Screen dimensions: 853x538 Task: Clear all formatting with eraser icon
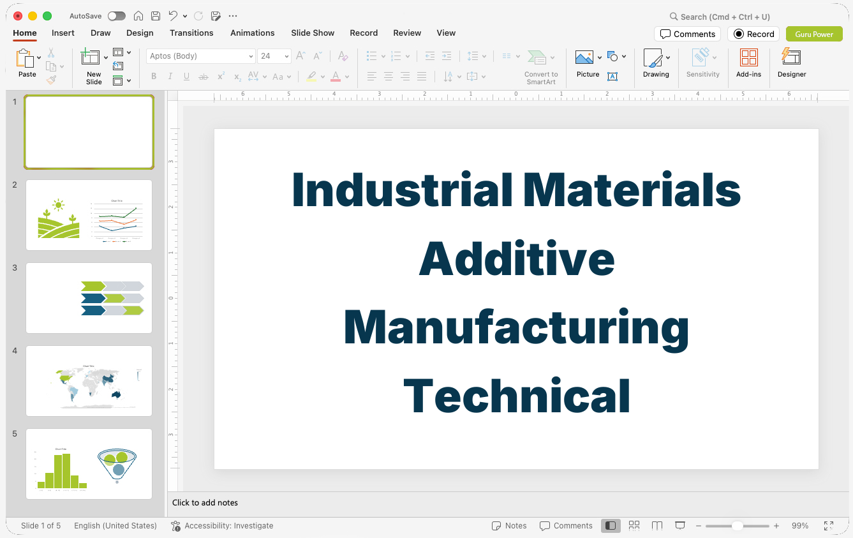[343, 56]
